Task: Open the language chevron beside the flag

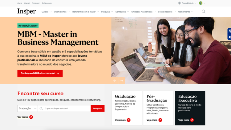Action: point(205,3)
